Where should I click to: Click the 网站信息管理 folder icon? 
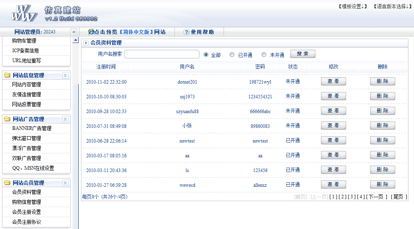coord(7,75)
